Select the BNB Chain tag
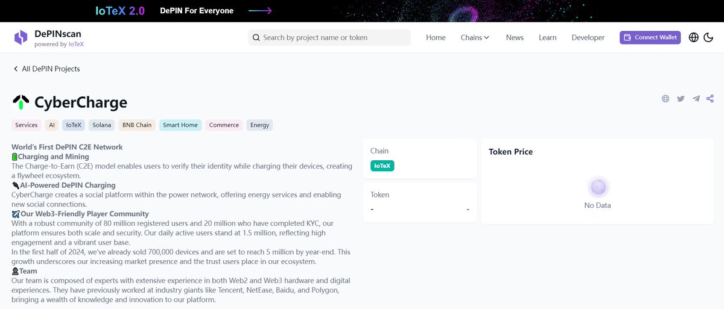 click(x=137, y=125)
